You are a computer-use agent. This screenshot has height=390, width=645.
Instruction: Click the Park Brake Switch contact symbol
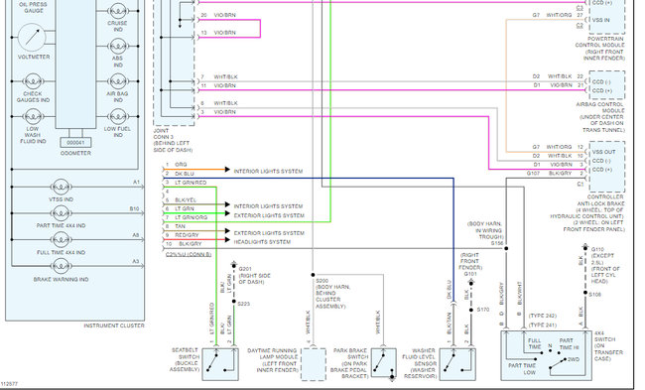point(384,363)
